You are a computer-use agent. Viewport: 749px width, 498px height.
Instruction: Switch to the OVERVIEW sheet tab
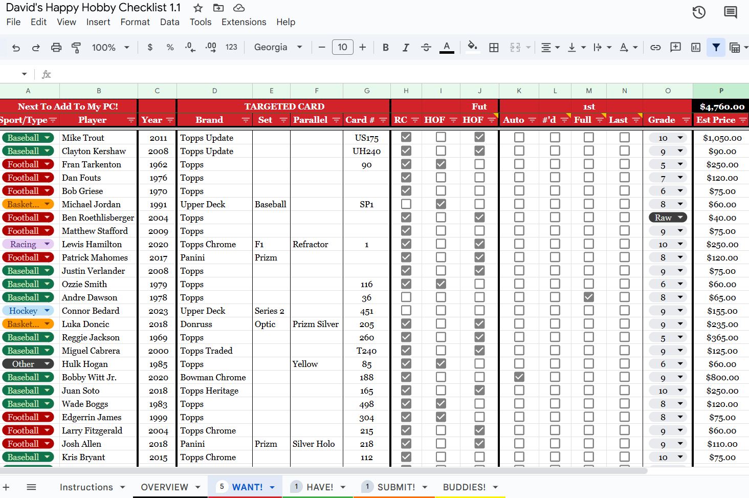coord(164,487)
